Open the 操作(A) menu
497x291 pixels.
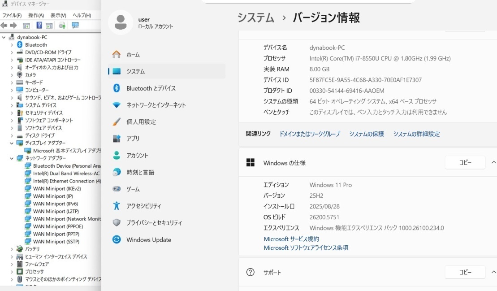point(36,15)
